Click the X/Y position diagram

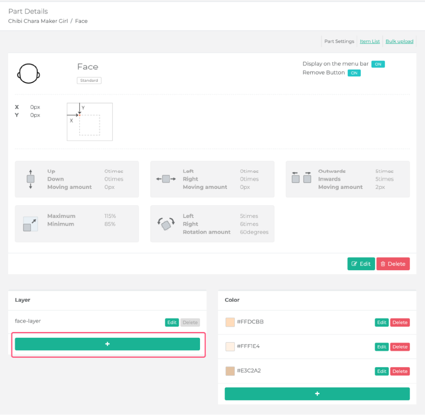tap(90, 122)
